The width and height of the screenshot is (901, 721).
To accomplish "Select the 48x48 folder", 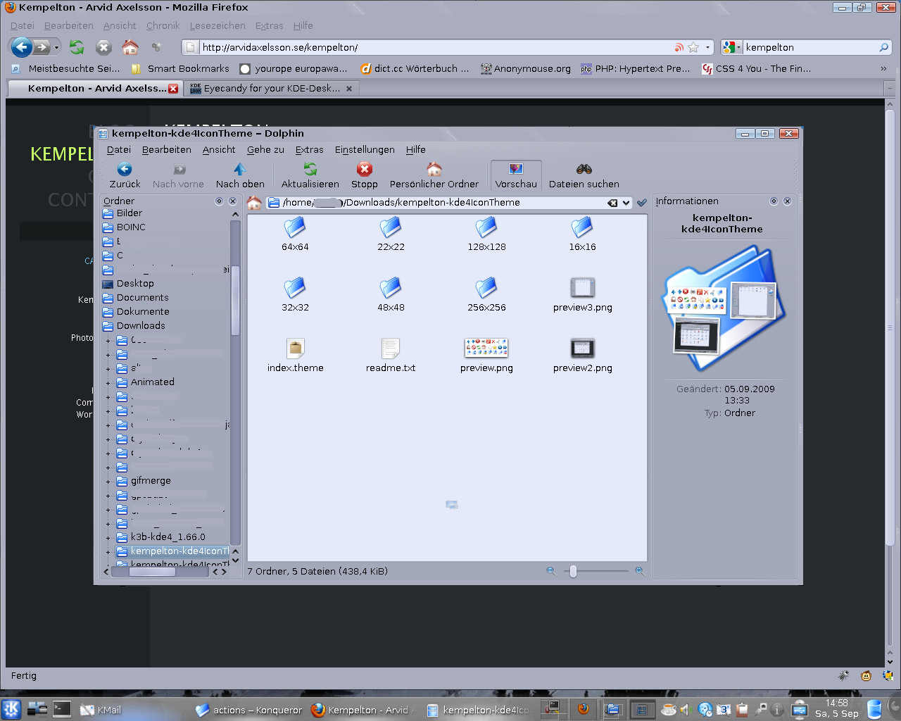I will pyautogui.click(x=391, y=288).
